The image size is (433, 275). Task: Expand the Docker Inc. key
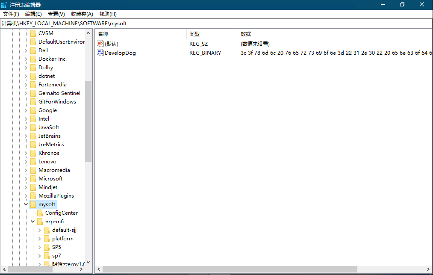[26, 59]
